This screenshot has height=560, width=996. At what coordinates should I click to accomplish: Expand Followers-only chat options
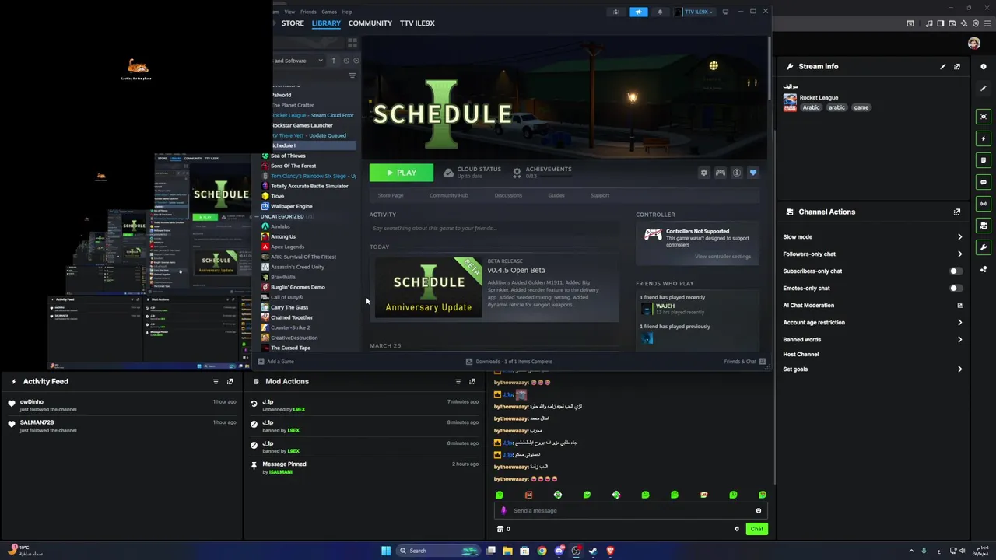click(x=959, y=254)
